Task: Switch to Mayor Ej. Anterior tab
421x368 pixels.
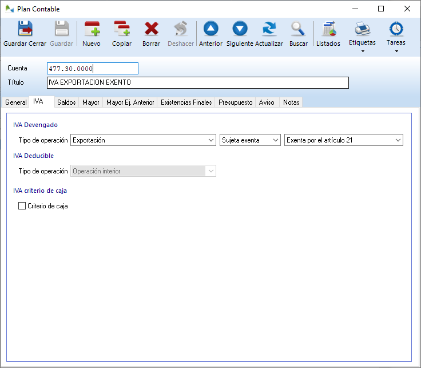Action: point(130,102)
